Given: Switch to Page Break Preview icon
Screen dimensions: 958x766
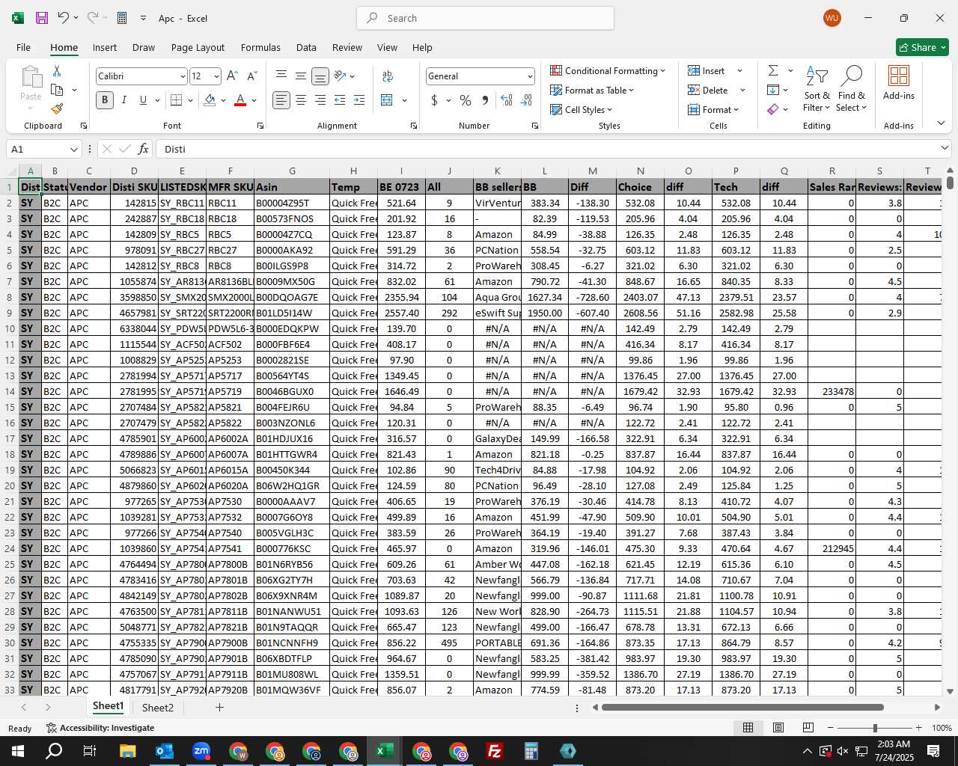Looking at the screenshot, I should (808, 728).
